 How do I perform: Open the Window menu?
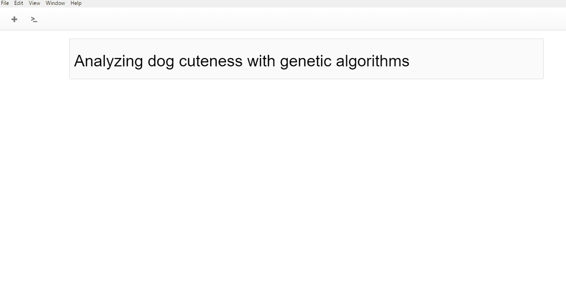tap(55, 3)
